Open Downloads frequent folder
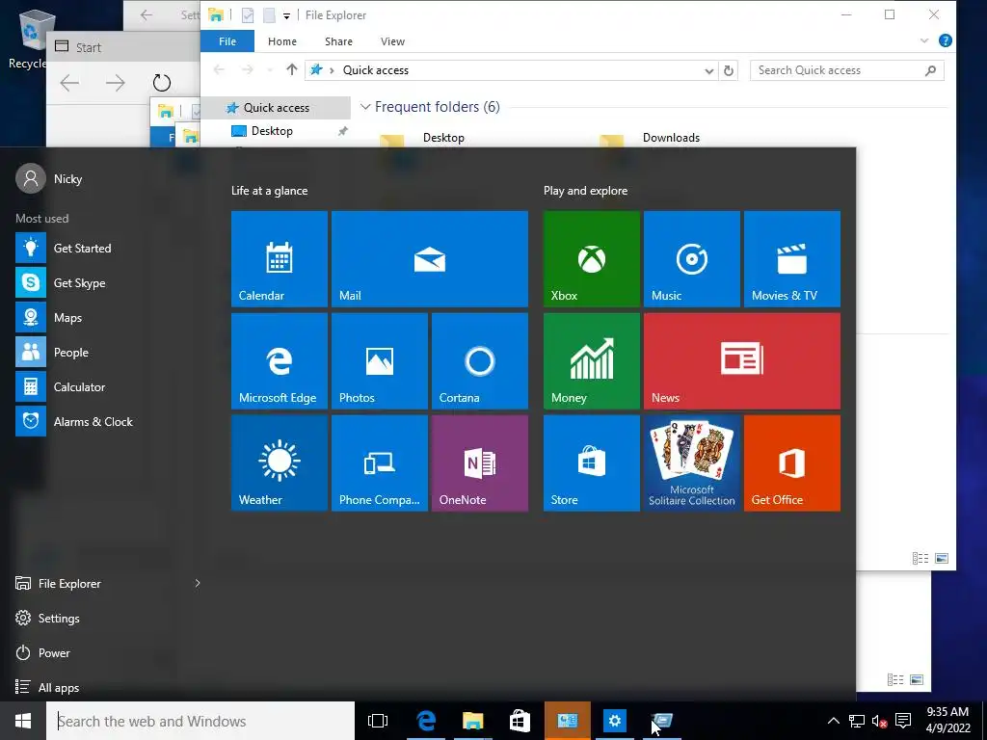This screenshot has width=987, height=740. 671,138
